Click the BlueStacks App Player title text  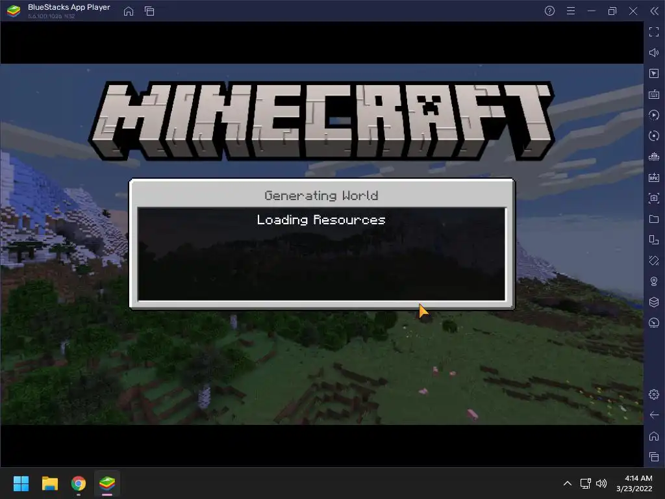(x=69, y=7)
